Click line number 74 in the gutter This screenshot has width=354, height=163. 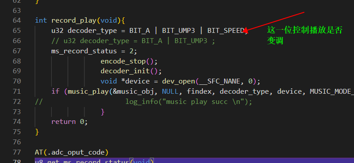click(17, 122)
